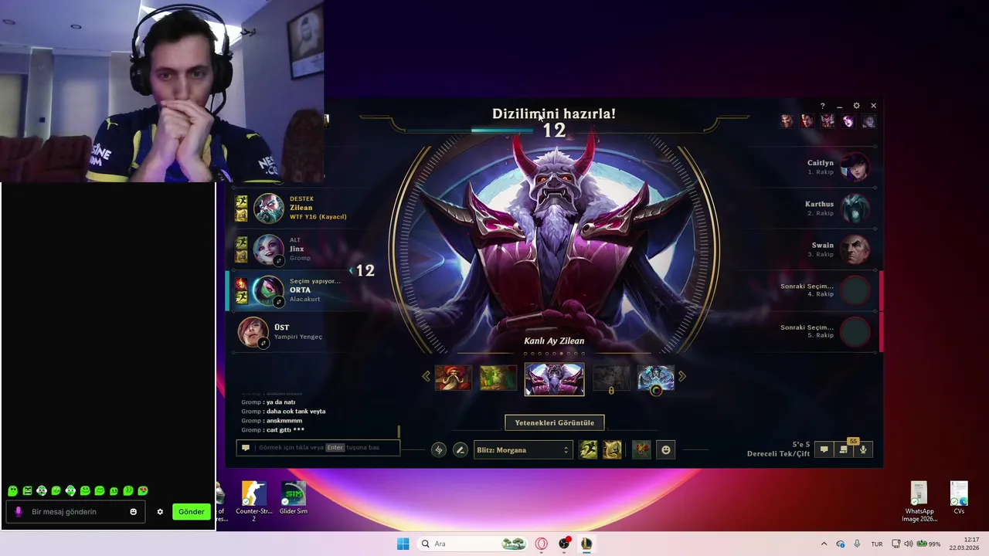The image size is (989, 556).
Task: Open the taskbar clock showing 12:17
Action: (x=964, y=544)
